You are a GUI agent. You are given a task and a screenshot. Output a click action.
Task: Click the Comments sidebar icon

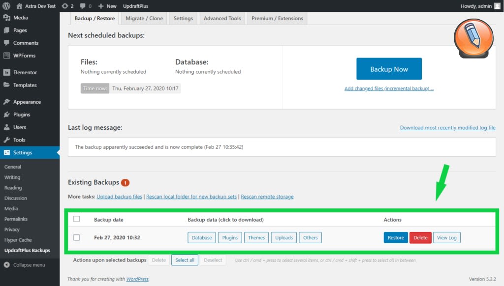click(6, 43)
